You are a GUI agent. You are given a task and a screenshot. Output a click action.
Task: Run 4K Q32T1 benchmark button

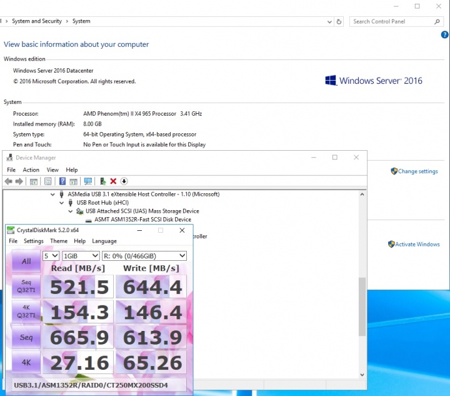pos(26,312)
